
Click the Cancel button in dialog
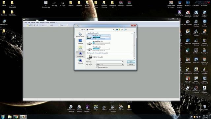(x=131, y=65)
